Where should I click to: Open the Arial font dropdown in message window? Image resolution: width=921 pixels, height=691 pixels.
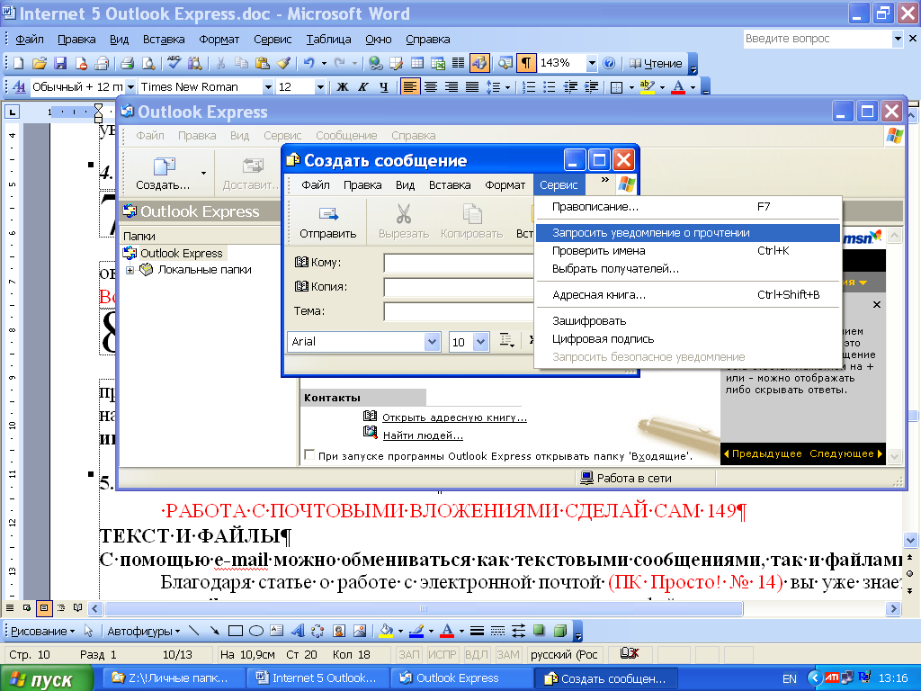(x=432, y=341)
